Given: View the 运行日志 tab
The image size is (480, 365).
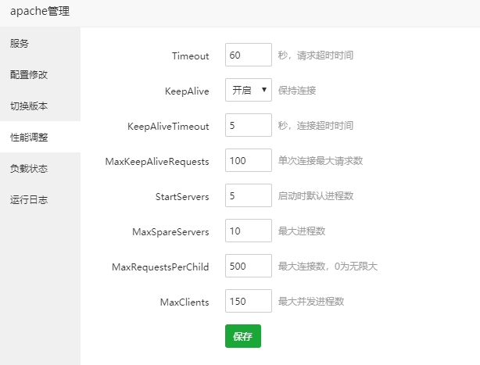Looking at the screenshot, I should [40, 199].
